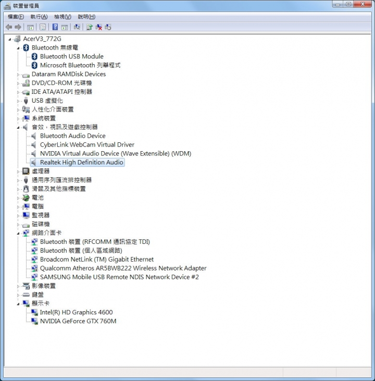Go back using the toolbar back arrow

9,27
